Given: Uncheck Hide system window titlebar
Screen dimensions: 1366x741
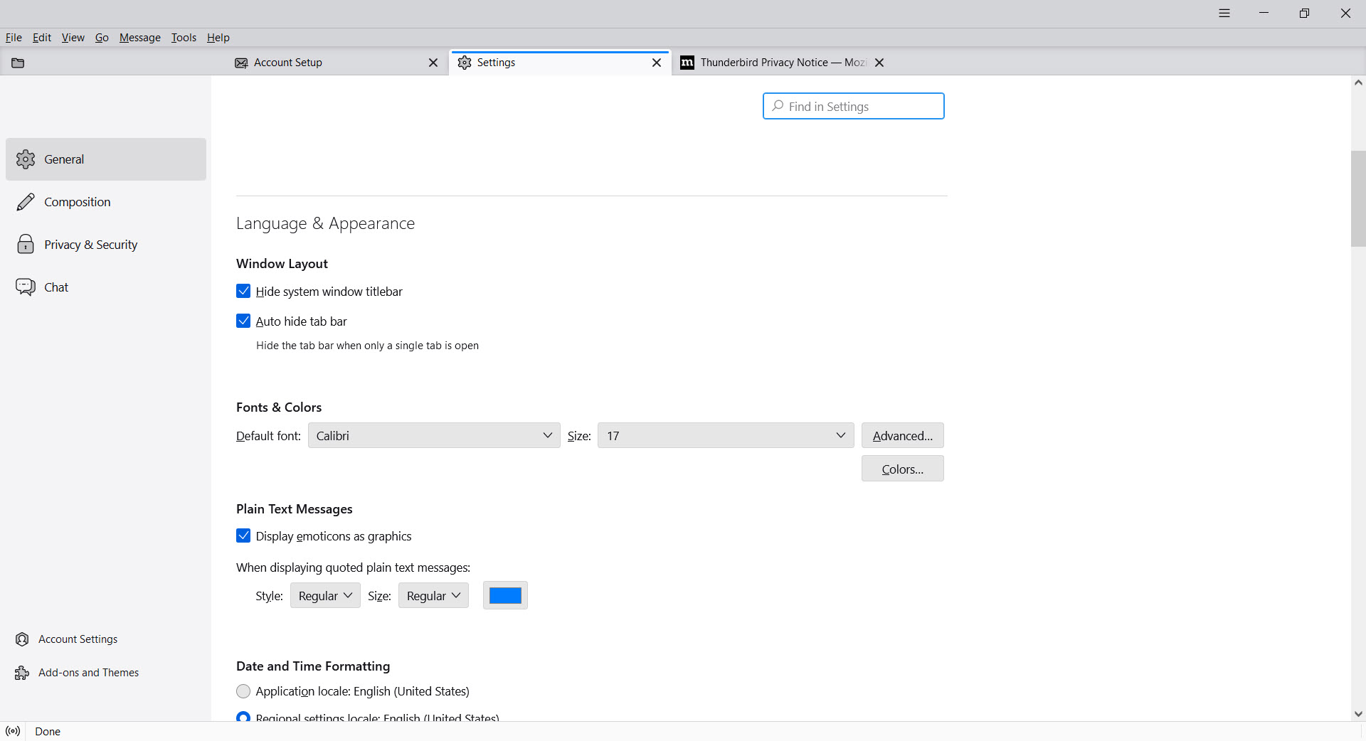Looking at the screenshot, I should 243,292.
